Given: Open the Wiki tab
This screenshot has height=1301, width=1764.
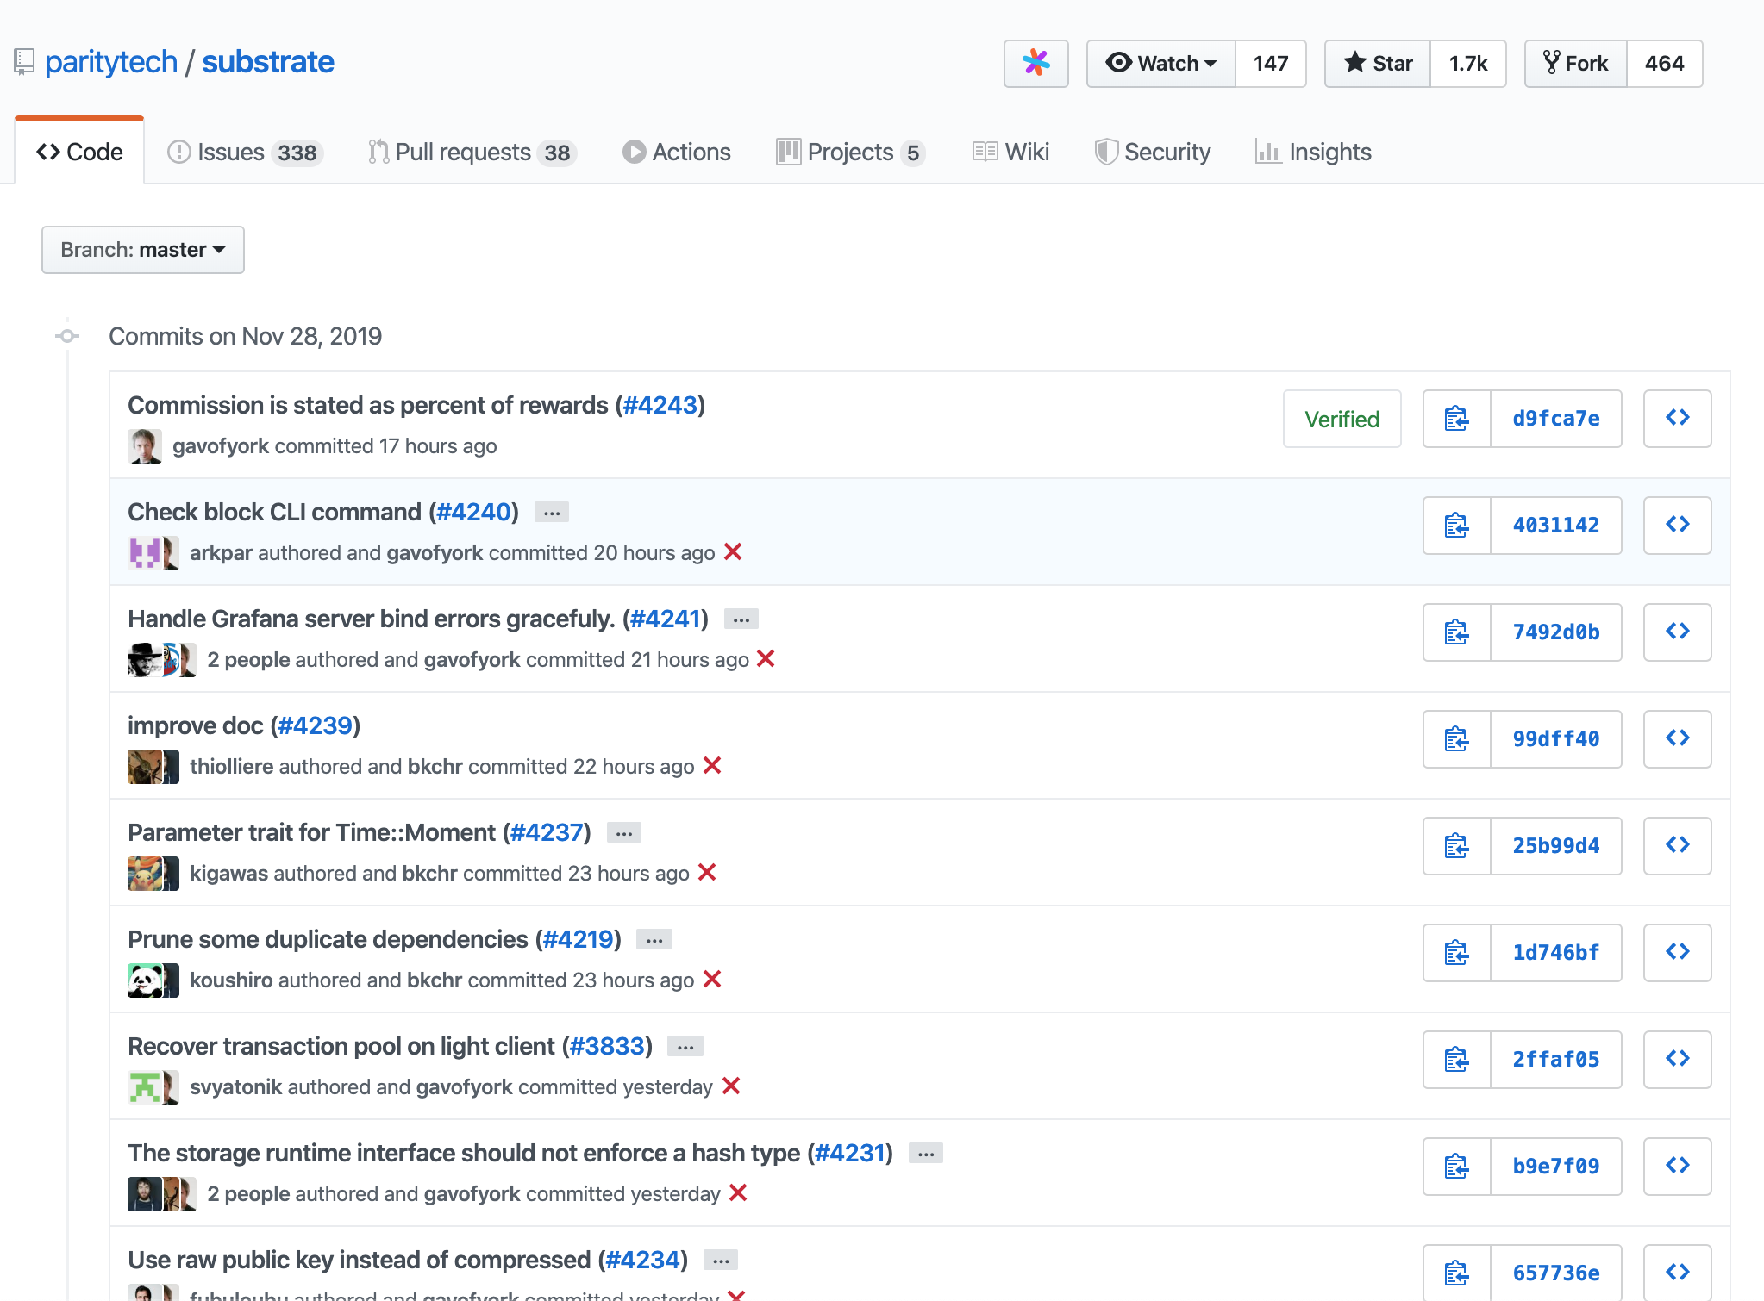Looking at the screenshot, I should click(1010, 152).
